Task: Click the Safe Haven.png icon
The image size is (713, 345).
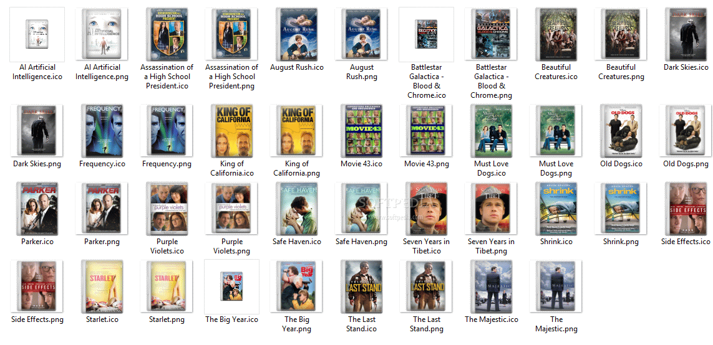Action: pos(362,209)
